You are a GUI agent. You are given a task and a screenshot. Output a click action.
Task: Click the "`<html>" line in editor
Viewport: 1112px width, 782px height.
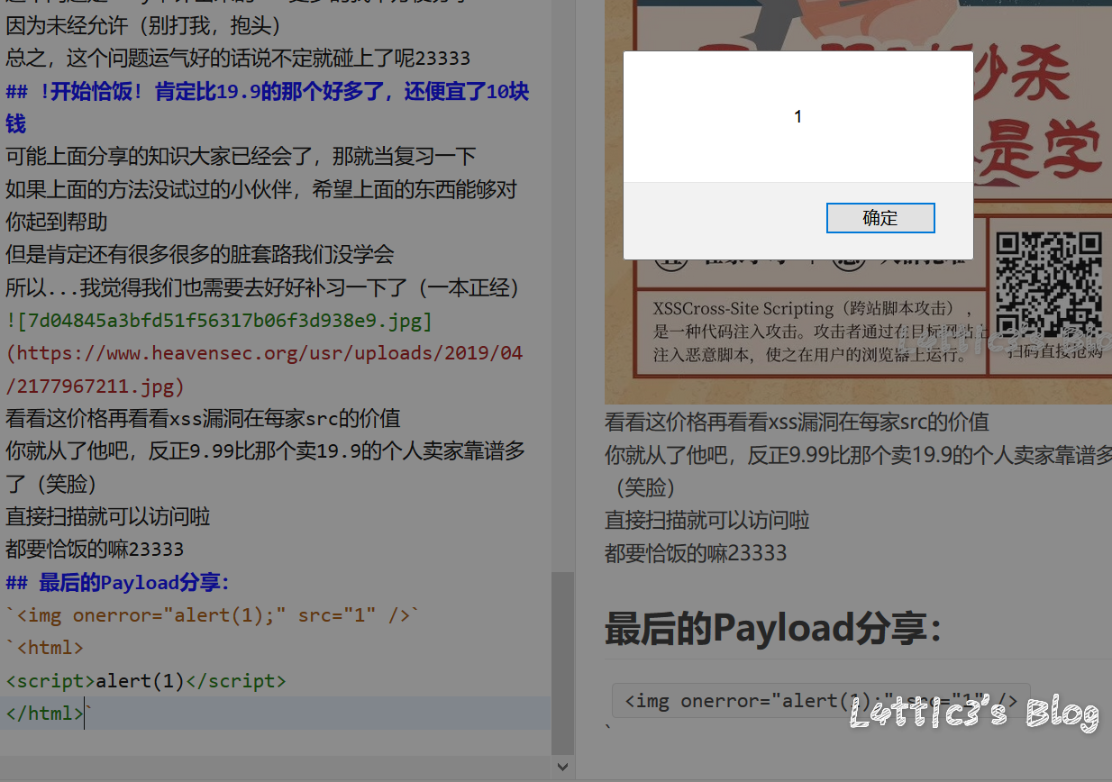(45, 648)
